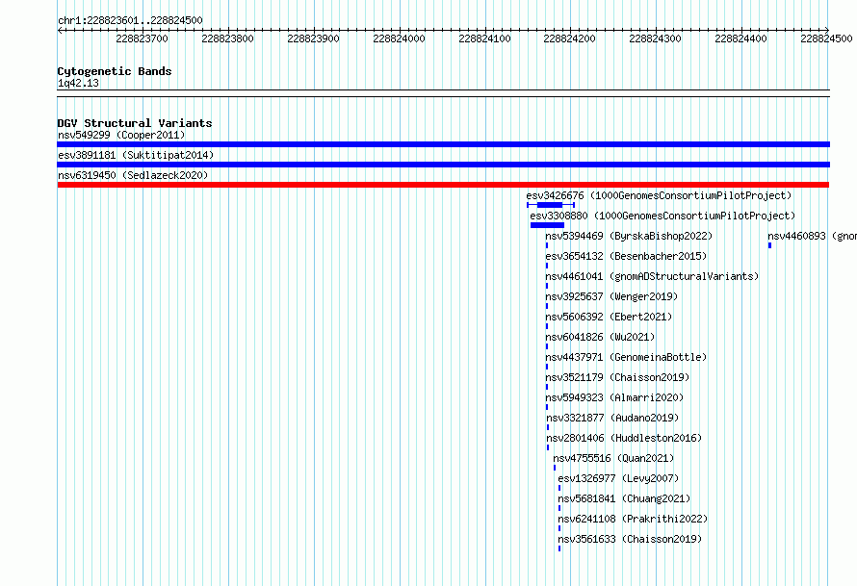857x586 pixels.
Task: Select the red bar of nsv6319450
Action: click(443, 185)
